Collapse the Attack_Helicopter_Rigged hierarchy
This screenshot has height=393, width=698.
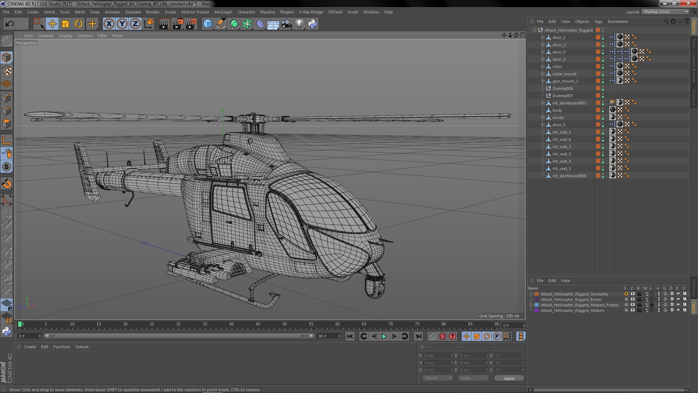coord(534,30)
